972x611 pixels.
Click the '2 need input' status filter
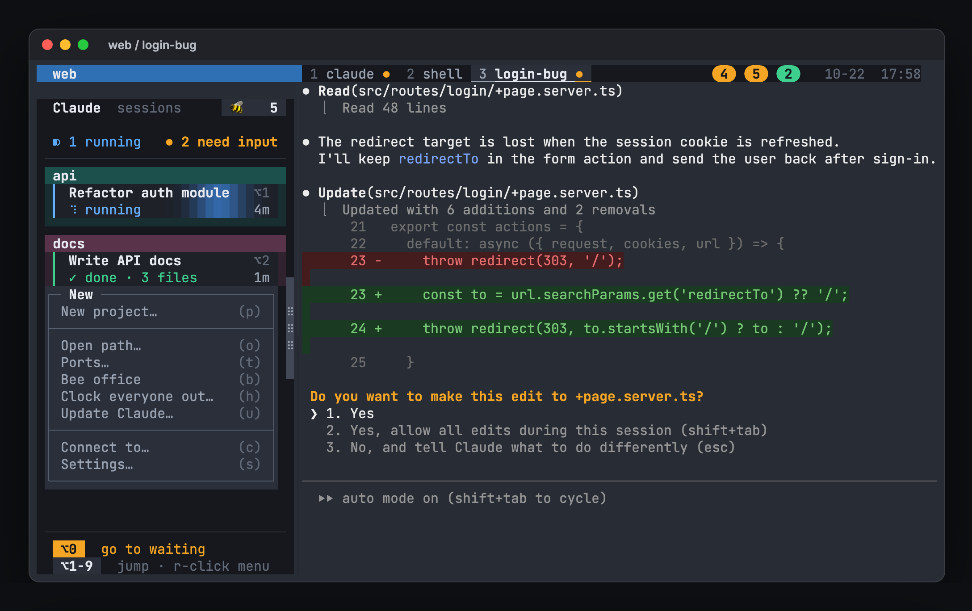tap(222, 142)
